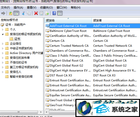
Task: Click the blue help question icon
Action: coord(54,13)
